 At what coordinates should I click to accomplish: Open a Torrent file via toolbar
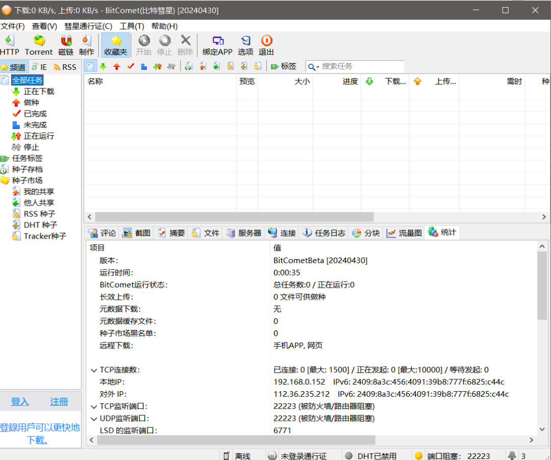[x=39, y=45]
